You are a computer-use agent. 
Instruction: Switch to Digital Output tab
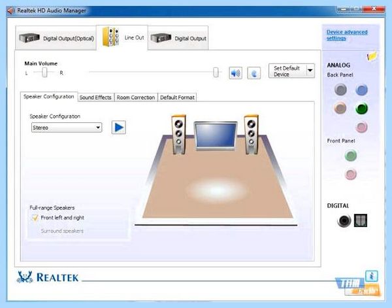click(x=178, y=38)
